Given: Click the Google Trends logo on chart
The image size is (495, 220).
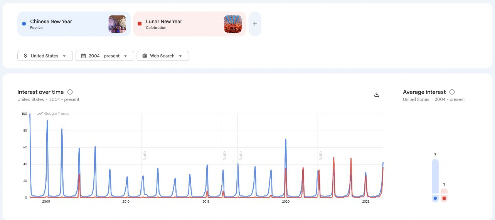Looking at the screenshot, I should click(x=53, y=114).
